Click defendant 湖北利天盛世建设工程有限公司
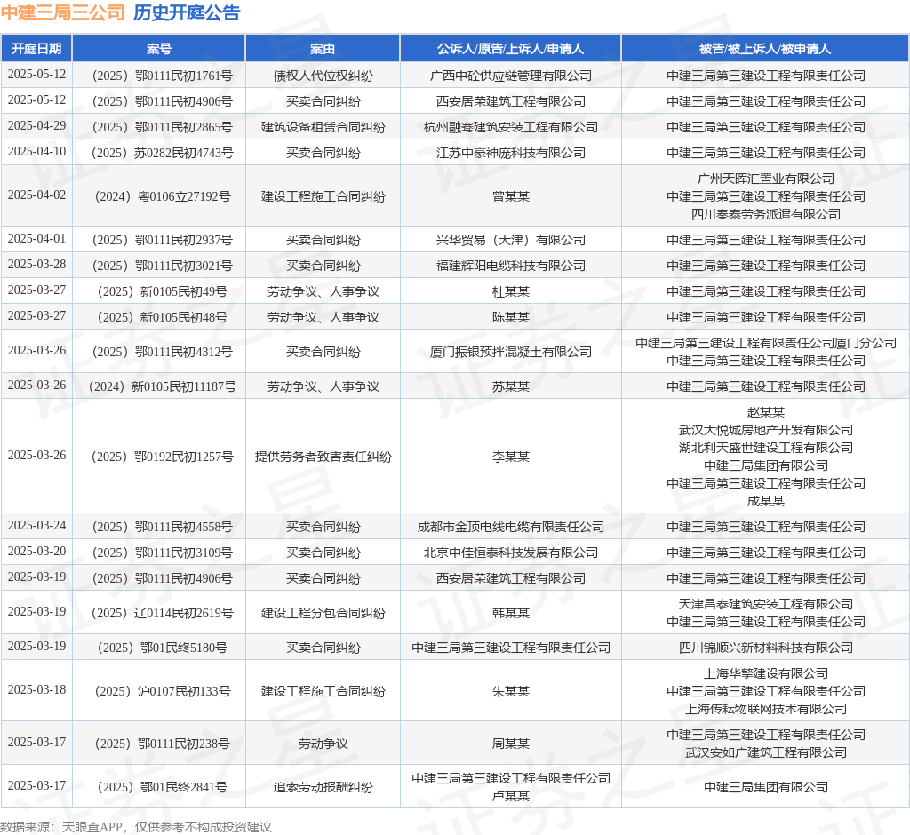The image size is (910, 835). [765, 448]
